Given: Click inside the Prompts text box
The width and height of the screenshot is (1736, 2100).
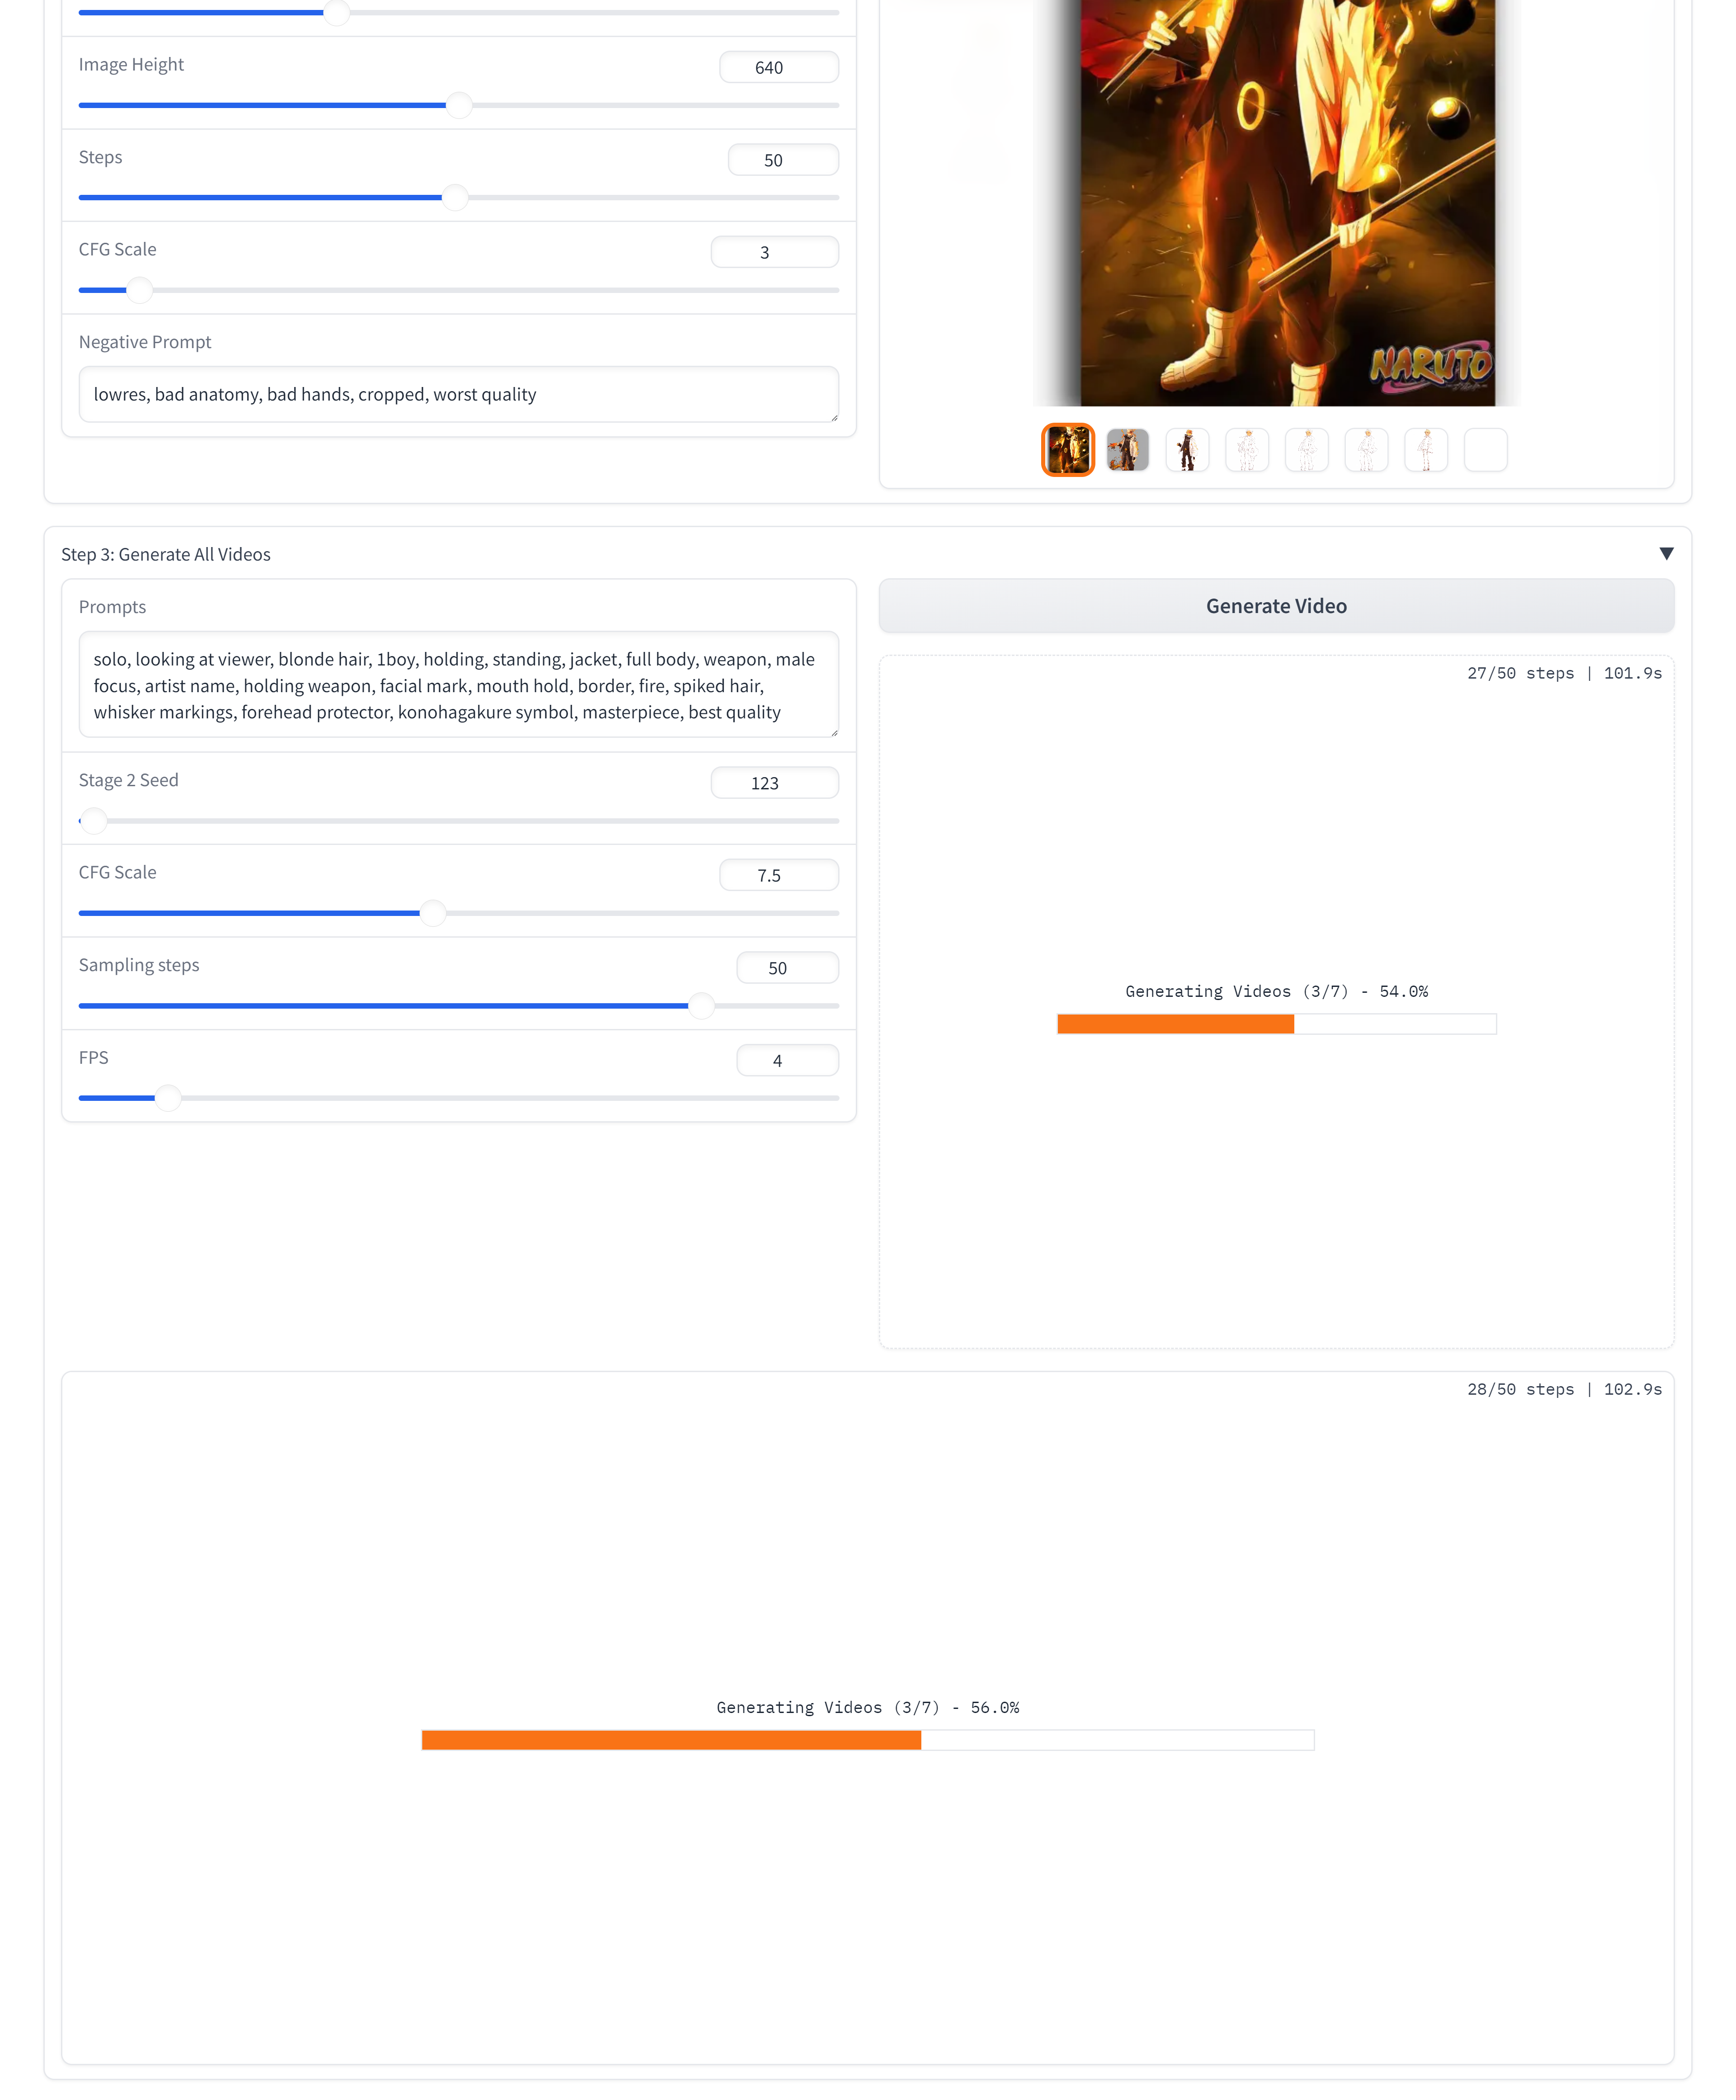Looking at the screenshot, I should pos(459,686).
